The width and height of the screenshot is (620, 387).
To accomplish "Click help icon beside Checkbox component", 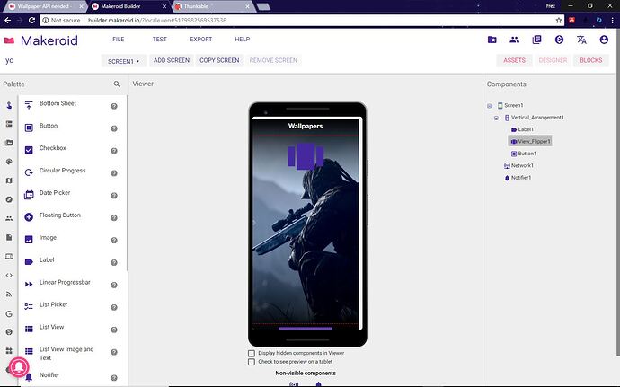I will pos(114,151).
